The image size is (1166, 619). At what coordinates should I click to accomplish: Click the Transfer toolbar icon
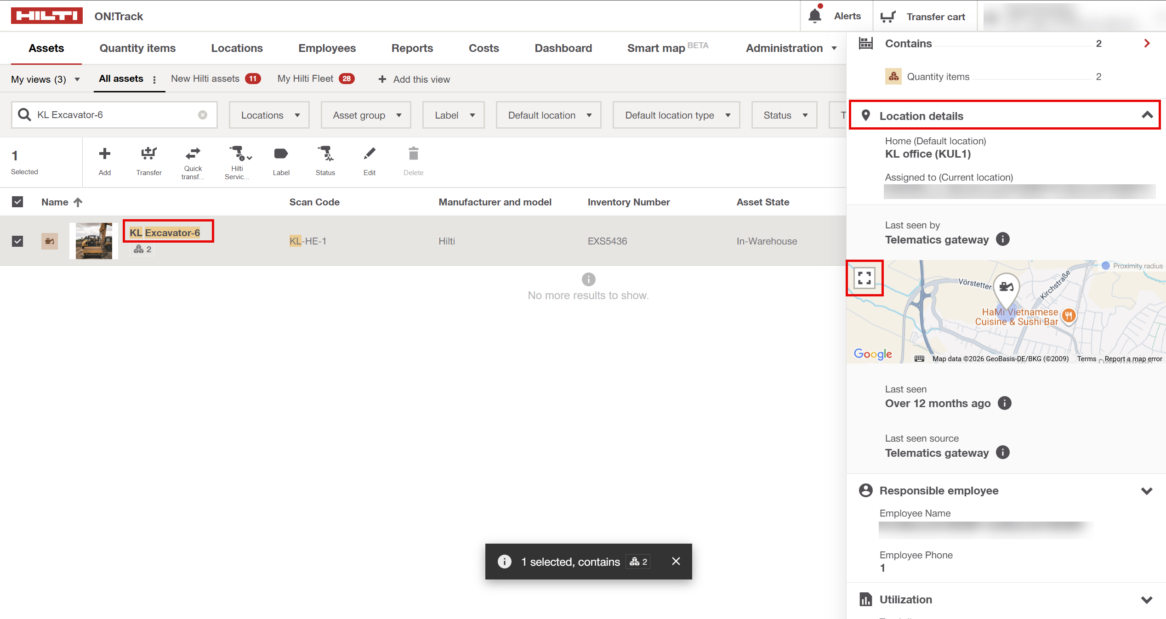[x=148, y=154]
